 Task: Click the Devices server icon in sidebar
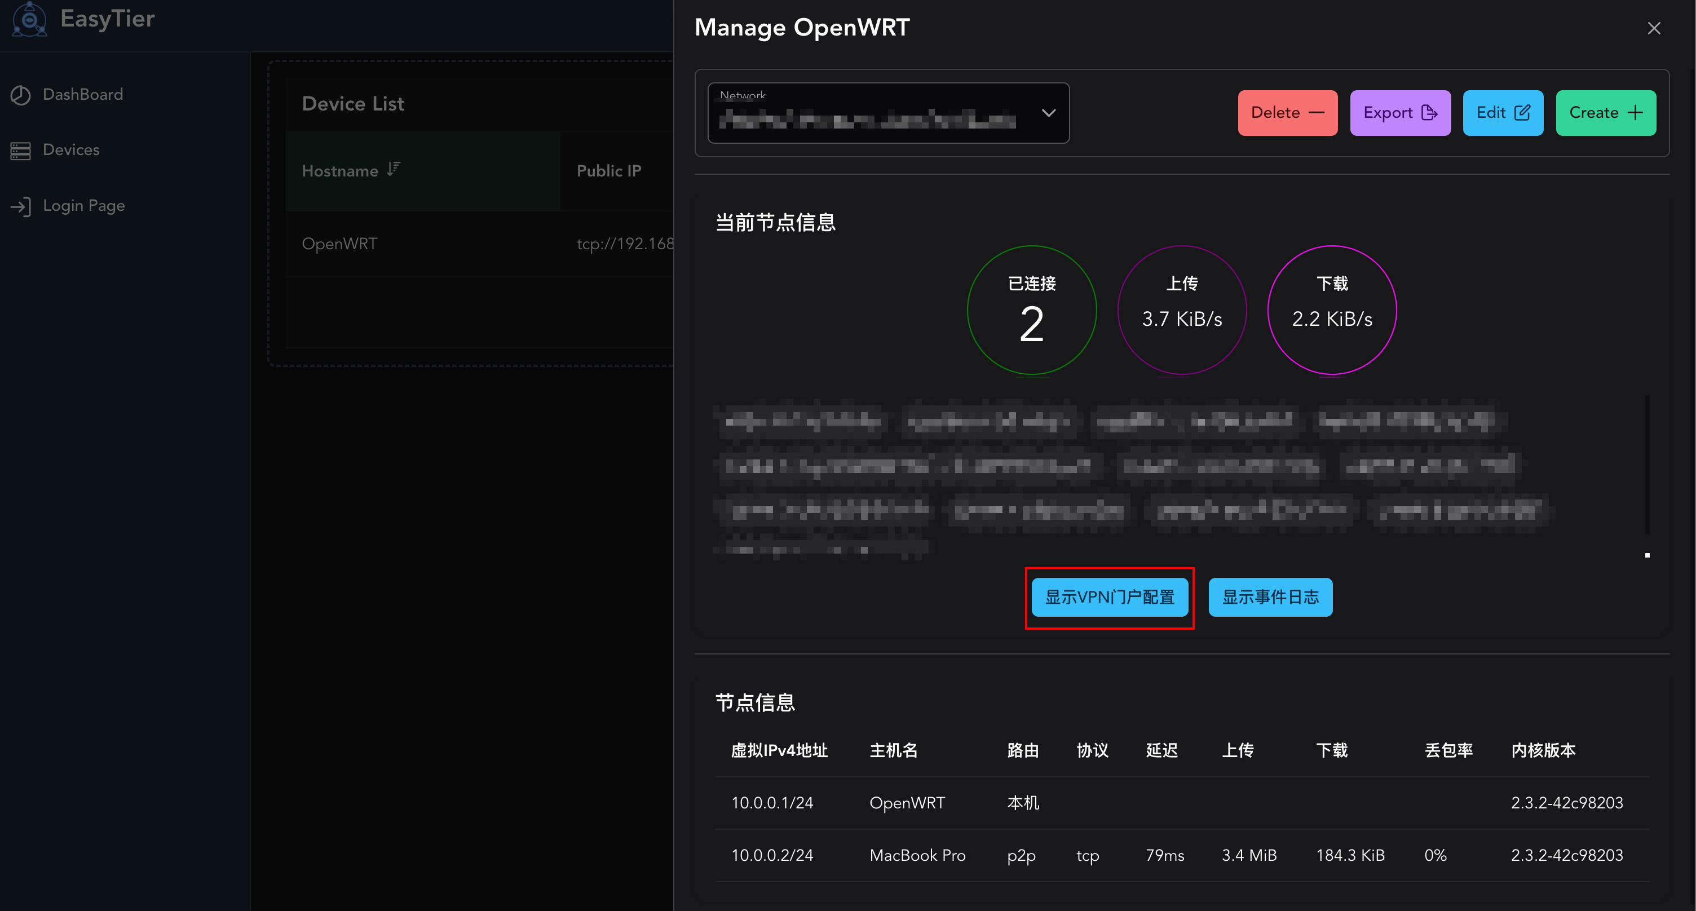pyautogui.click(x=20, y=150)
